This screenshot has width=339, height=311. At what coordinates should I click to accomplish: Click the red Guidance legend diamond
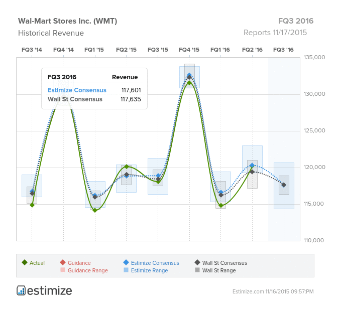tap(63, 263)
